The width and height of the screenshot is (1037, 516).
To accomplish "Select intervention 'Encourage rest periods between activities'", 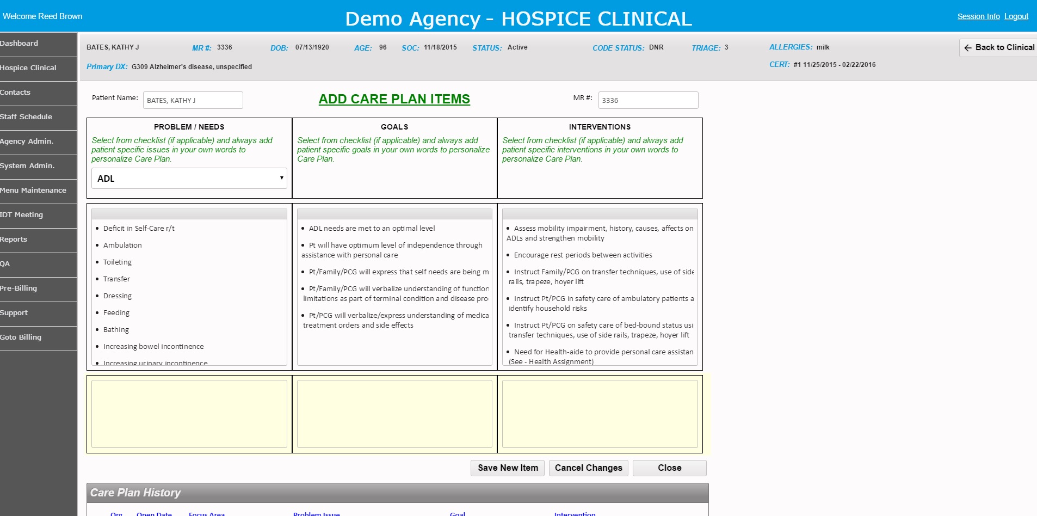I will [x=583, y=255].
